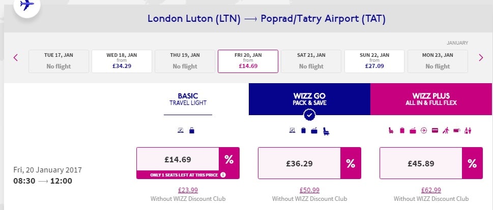Click the percent icon beside £14.69
This screenshot has width=493, height=210.
point(229,159)
